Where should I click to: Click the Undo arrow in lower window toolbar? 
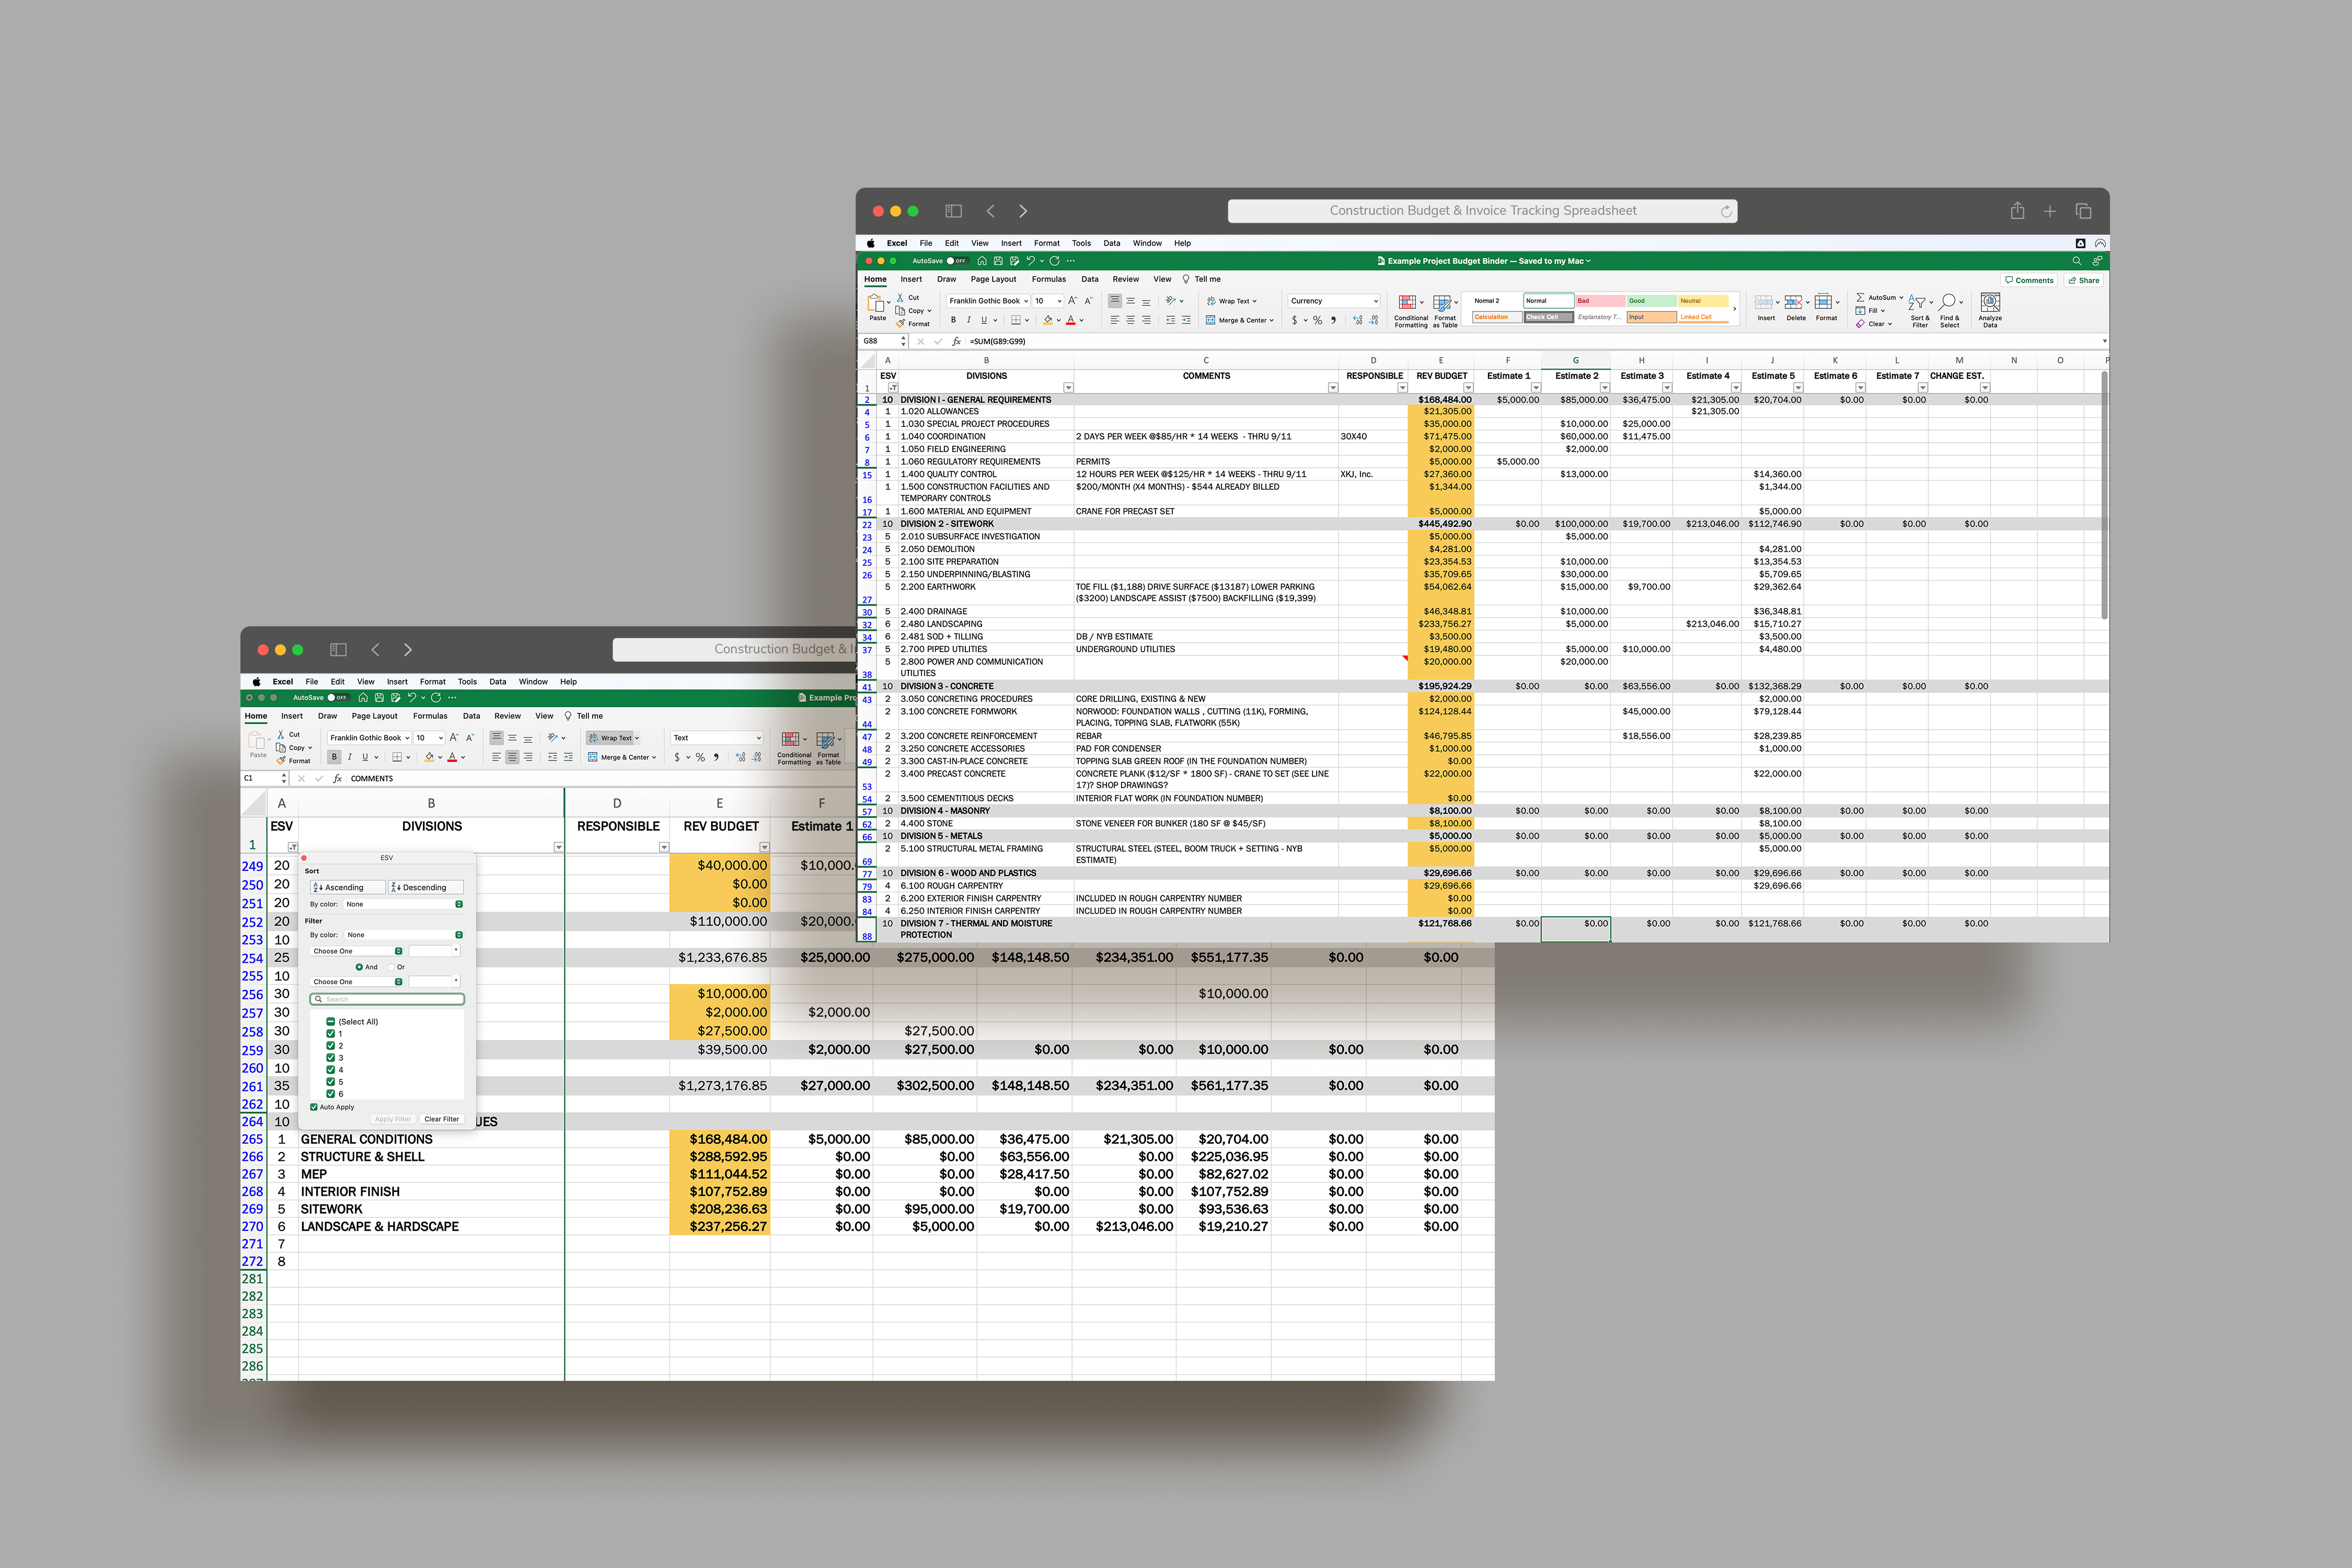(411, 697)
